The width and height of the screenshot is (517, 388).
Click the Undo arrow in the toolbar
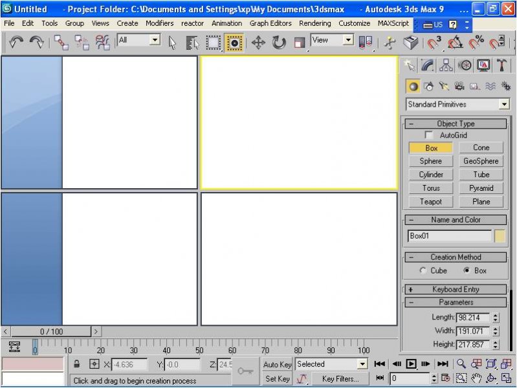click(16, 43)
